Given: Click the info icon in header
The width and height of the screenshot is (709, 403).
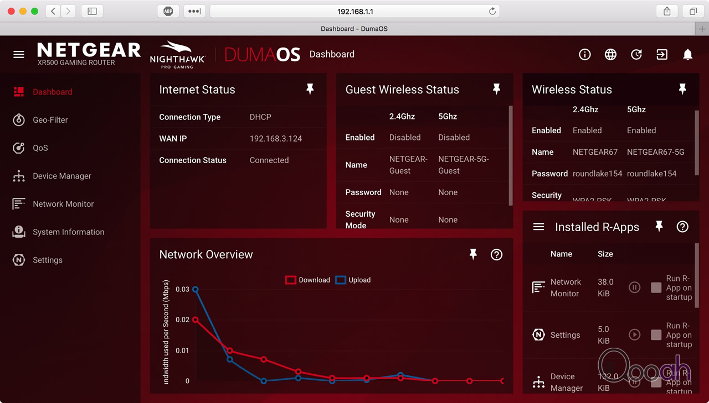Looking at the screenshot, I should pyautogui.click(x=585, y=54).
